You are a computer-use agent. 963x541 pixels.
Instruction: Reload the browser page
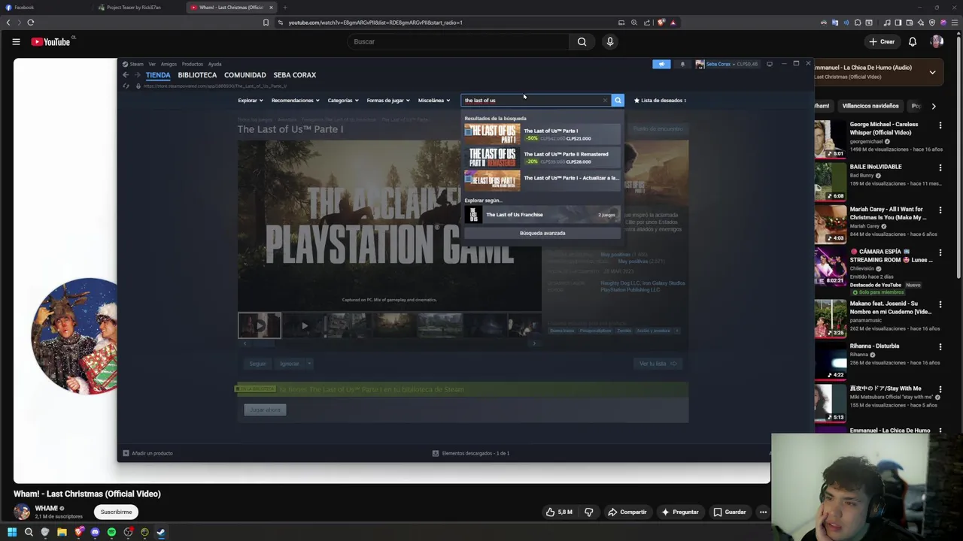[31, 23]
